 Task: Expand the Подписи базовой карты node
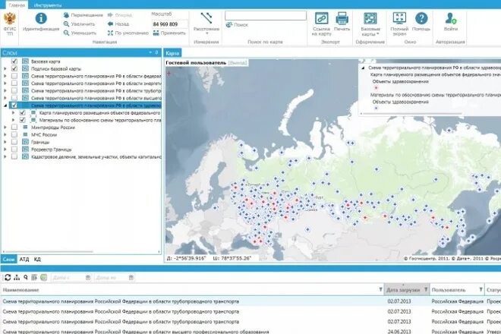point(5,69)
